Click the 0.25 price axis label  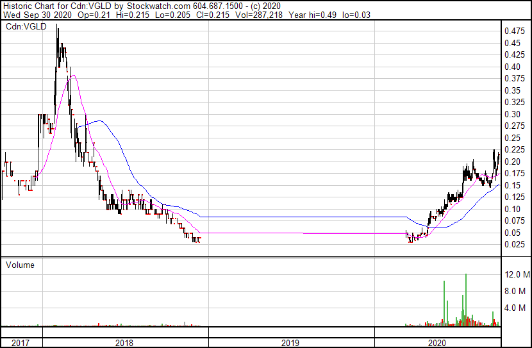tap(513, 138)
